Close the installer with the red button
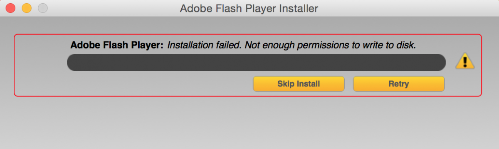This screenshot has width=499, height=149. tap(11, 8)
